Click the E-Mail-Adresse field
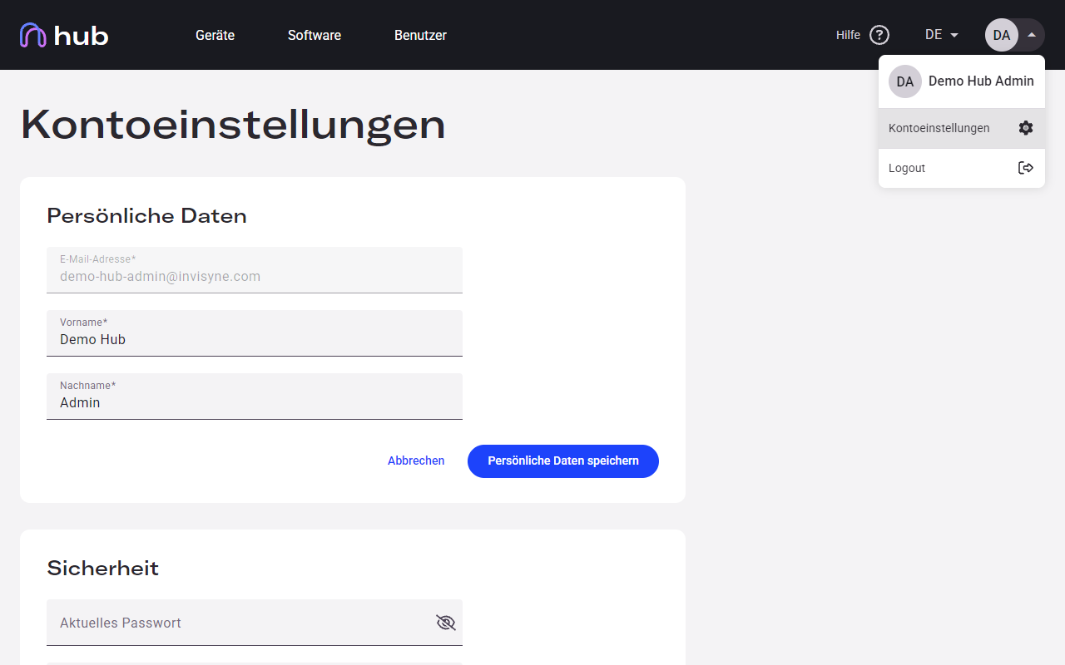The width and height of the screenshot is (1065, 665). click(255, 269)
